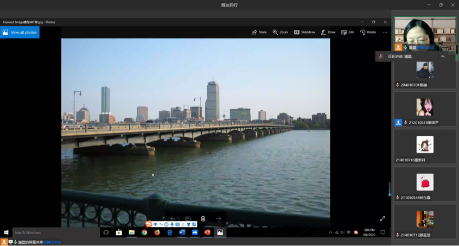
Task: Toggle the muted microphone icon in speaking bar
Action: click(380, 56)
